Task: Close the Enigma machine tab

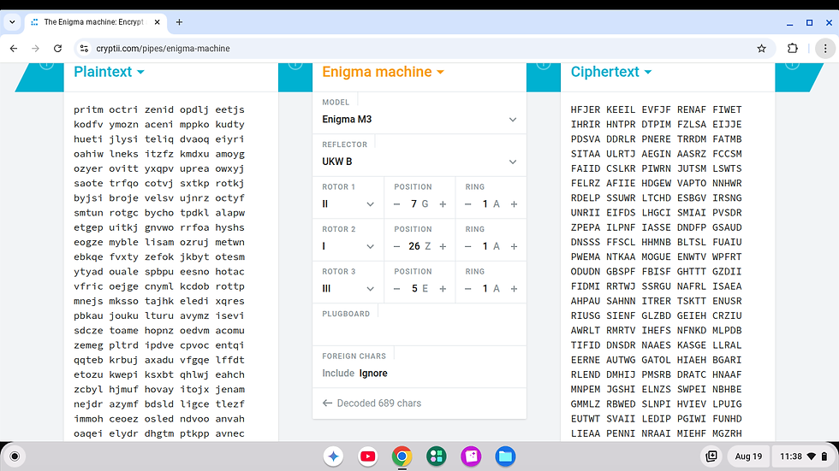Action: tap(157, 22)
